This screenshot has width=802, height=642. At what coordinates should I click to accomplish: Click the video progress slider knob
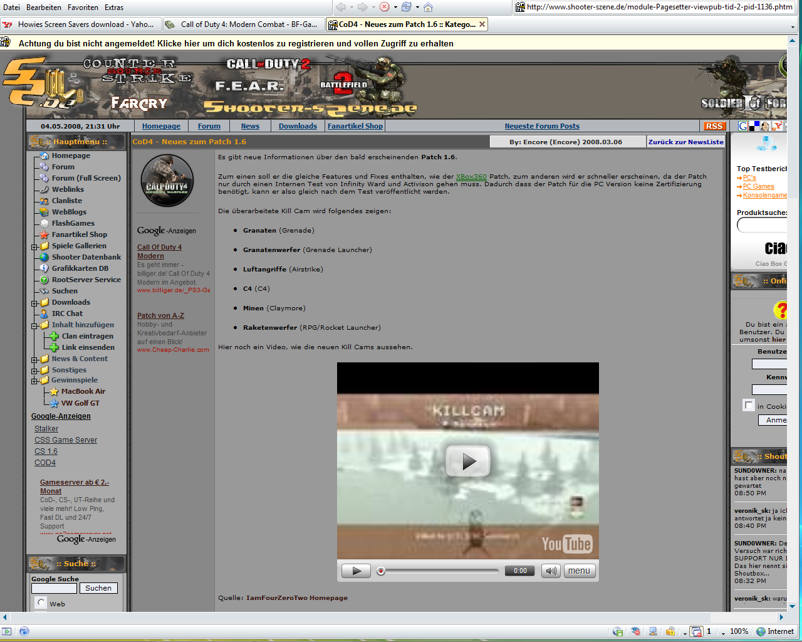click(x=380, y=571)
